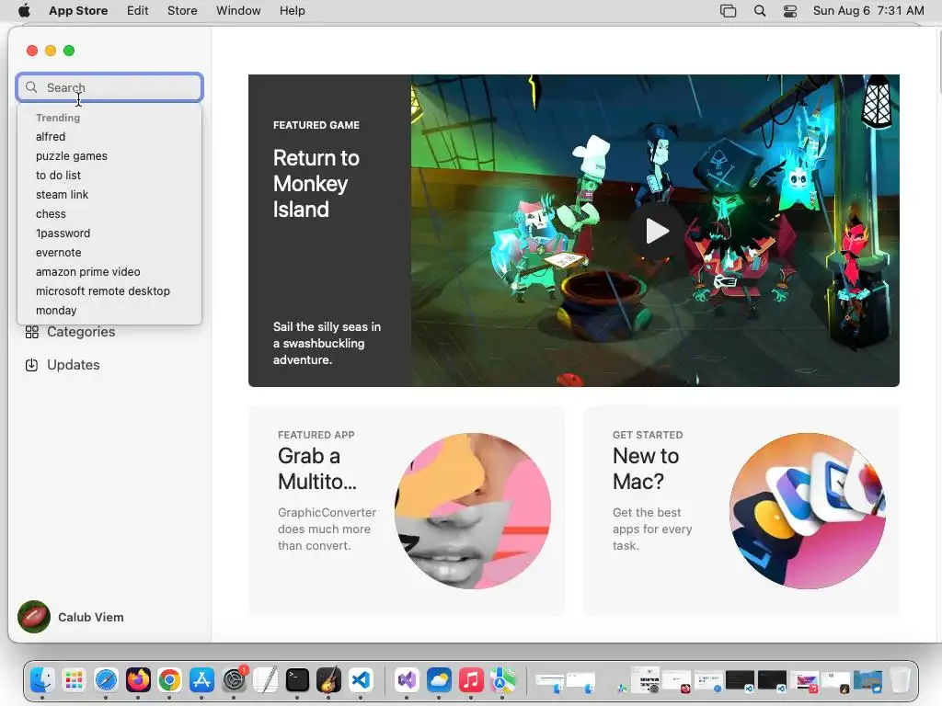The width and height of the screenshot is (942, 706).
Task: Open Visual Studio (purple) from the Dock
Action: 407,680
